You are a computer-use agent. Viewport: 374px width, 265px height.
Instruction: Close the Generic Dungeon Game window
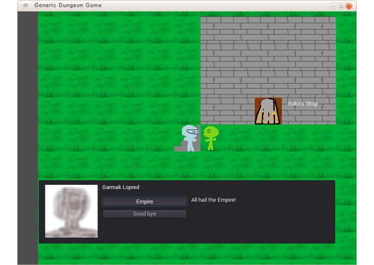click(349, 6)
